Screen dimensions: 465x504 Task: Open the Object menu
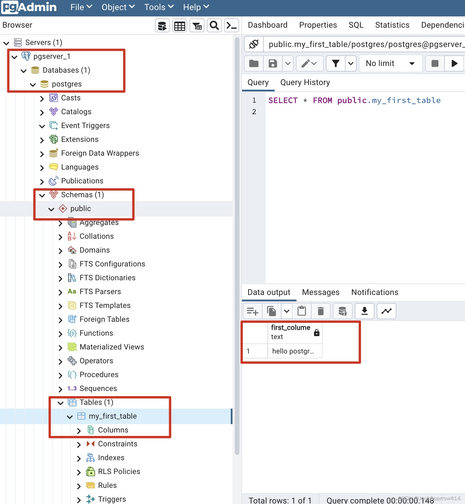[x=118, y=7]
